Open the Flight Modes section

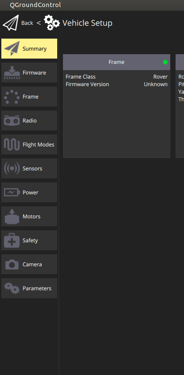[29, 144]
